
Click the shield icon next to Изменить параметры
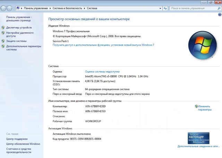[196, 106]
